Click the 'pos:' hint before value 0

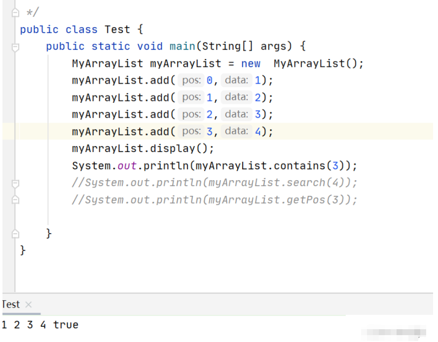(191, 80)
